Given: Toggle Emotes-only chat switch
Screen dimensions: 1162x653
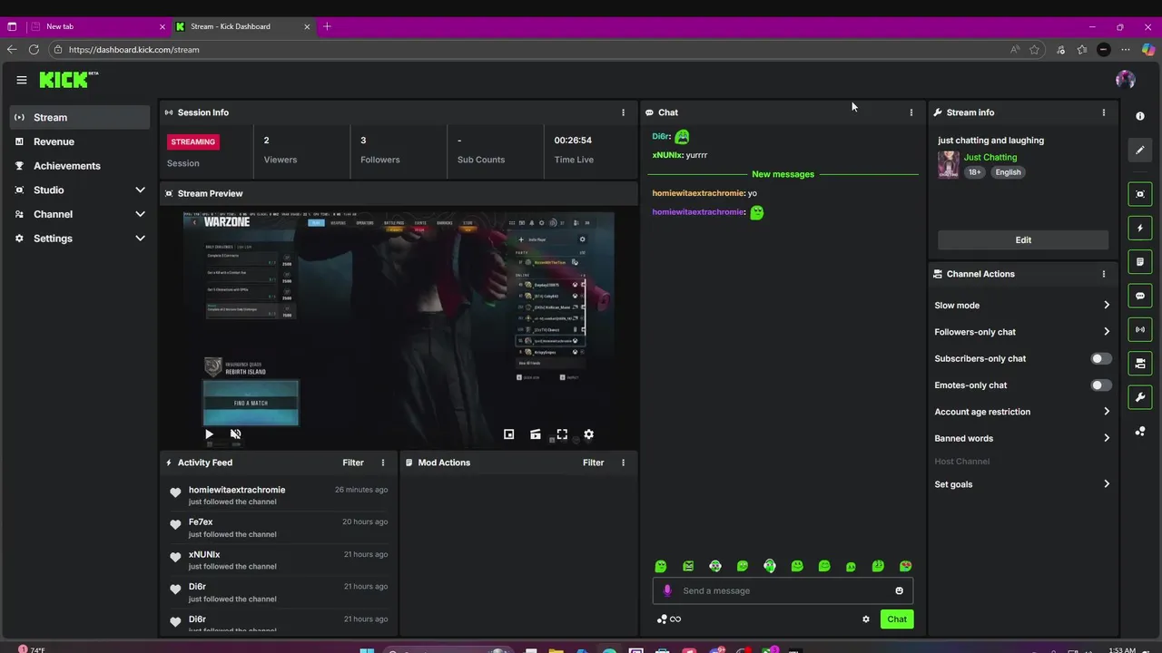Looking at the screenshot, I should (1100, 385).
